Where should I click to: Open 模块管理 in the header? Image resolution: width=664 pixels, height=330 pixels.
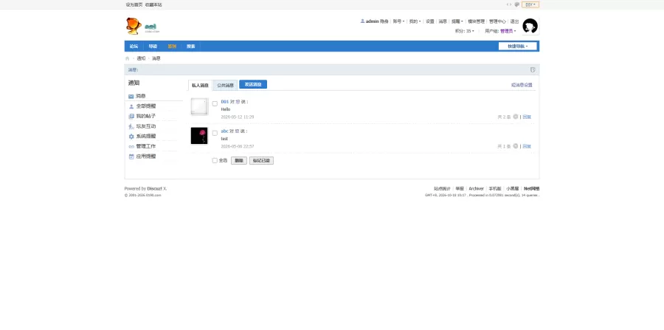476,21
